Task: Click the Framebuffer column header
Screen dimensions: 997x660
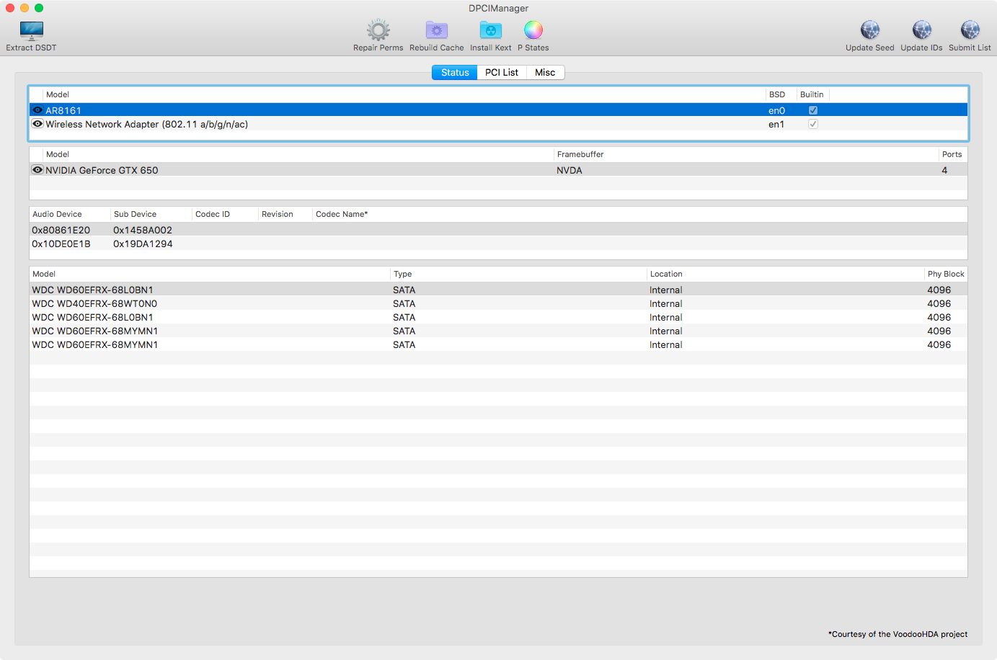Action: pos(580,154)
